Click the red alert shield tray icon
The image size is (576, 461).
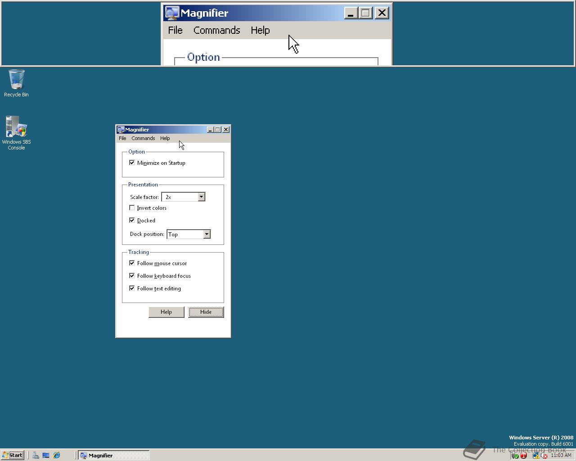[x=524, y=455]
